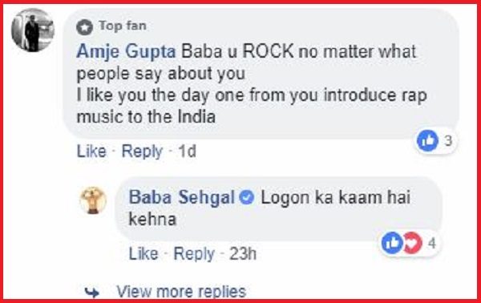Click the curved arrow icon beside View more replies
This screenshot has width=481, height=303.
pos(92,293)
